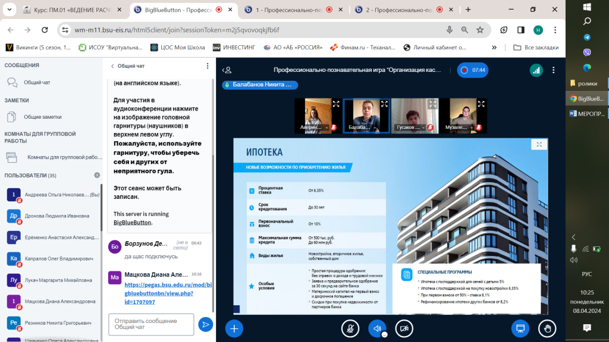The image size is (609, 342).
Task: Open the Музале webcam name dropdown
Action: (x=459, y=127)
